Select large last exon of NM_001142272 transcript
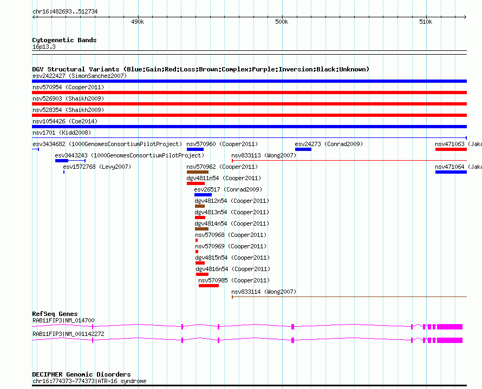 [450, 340]
